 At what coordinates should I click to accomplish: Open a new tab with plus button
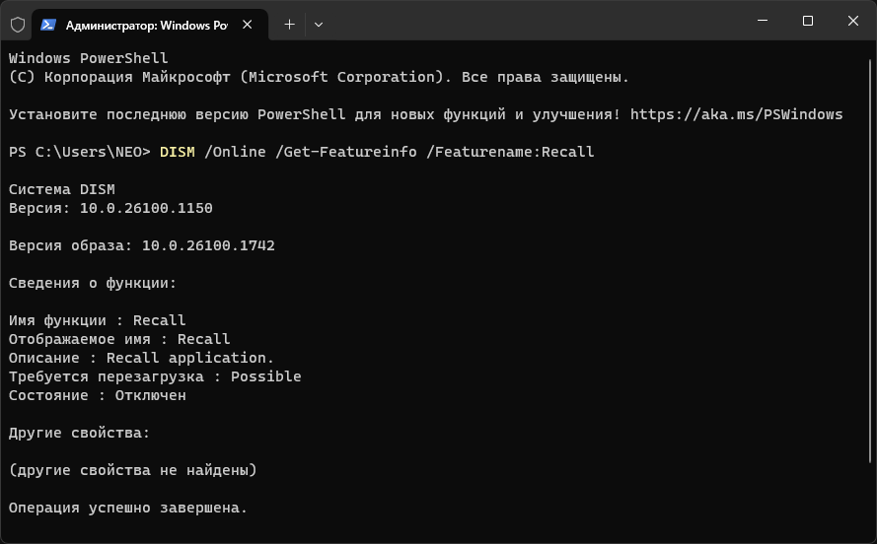coord(289,24)
